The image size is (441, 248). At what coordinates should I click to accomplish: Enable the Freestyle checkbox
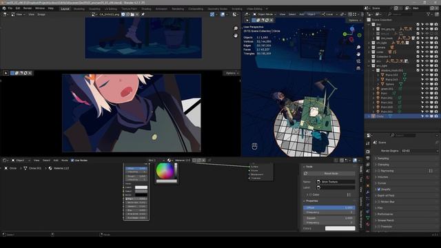click(x=378, y=227)
